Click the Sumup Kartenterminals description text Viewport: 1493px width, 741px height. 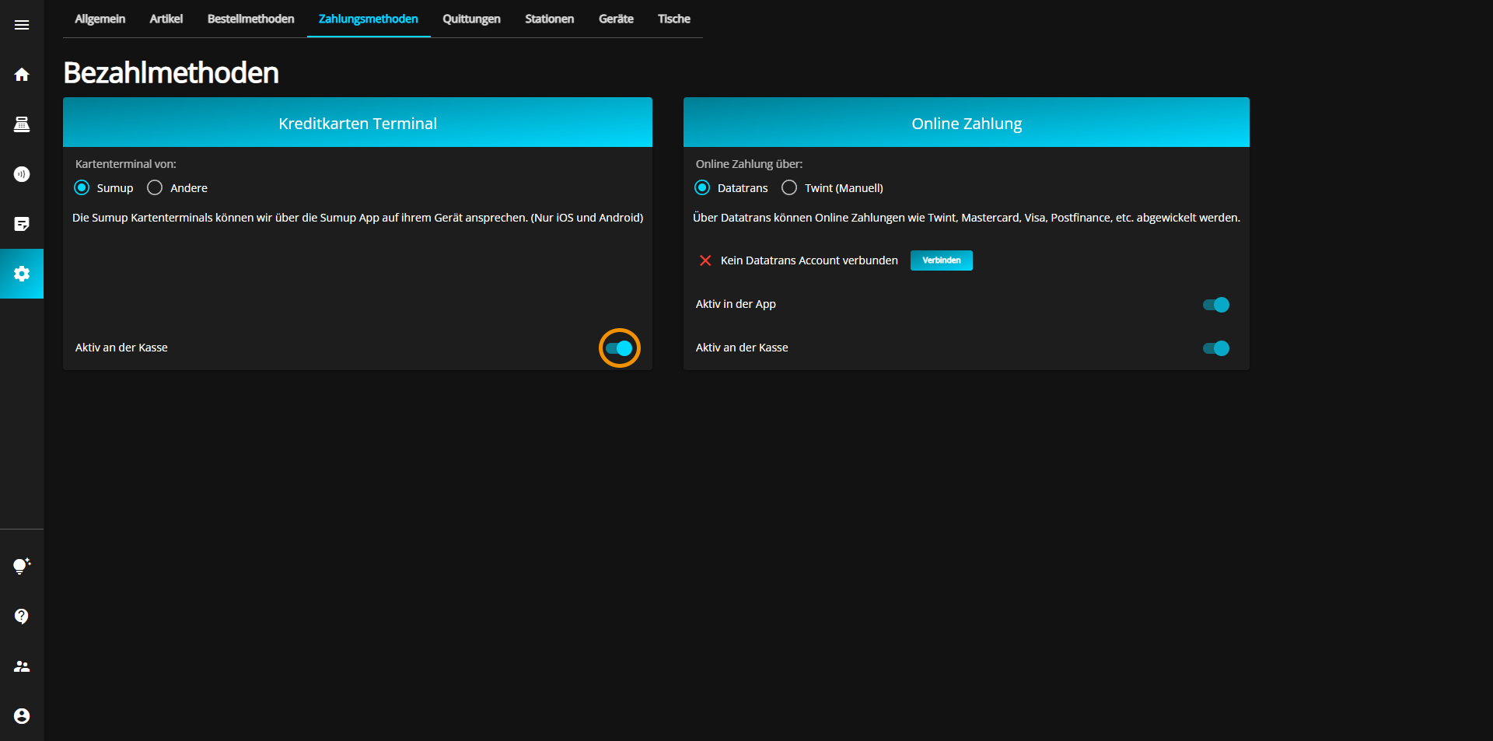point(358,218)
